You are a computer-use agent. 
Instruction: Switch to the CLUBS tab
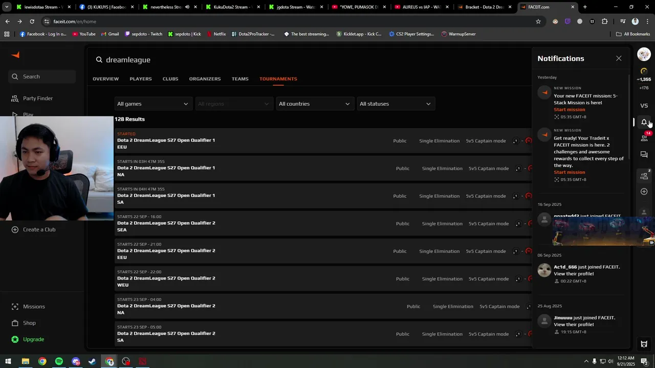pos(170,79)
